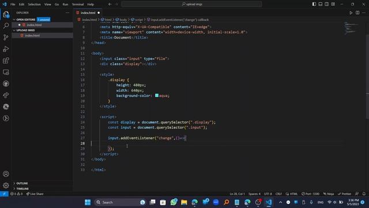Open the Explorer view in activity bar
369x208 pixels.
pos(6,14)
